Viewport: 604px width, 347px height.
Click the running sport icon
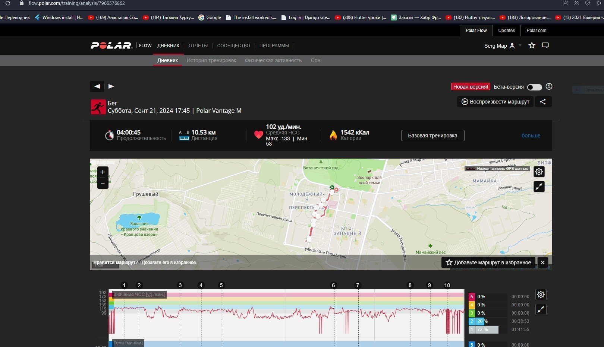click(x=98, y=107)
